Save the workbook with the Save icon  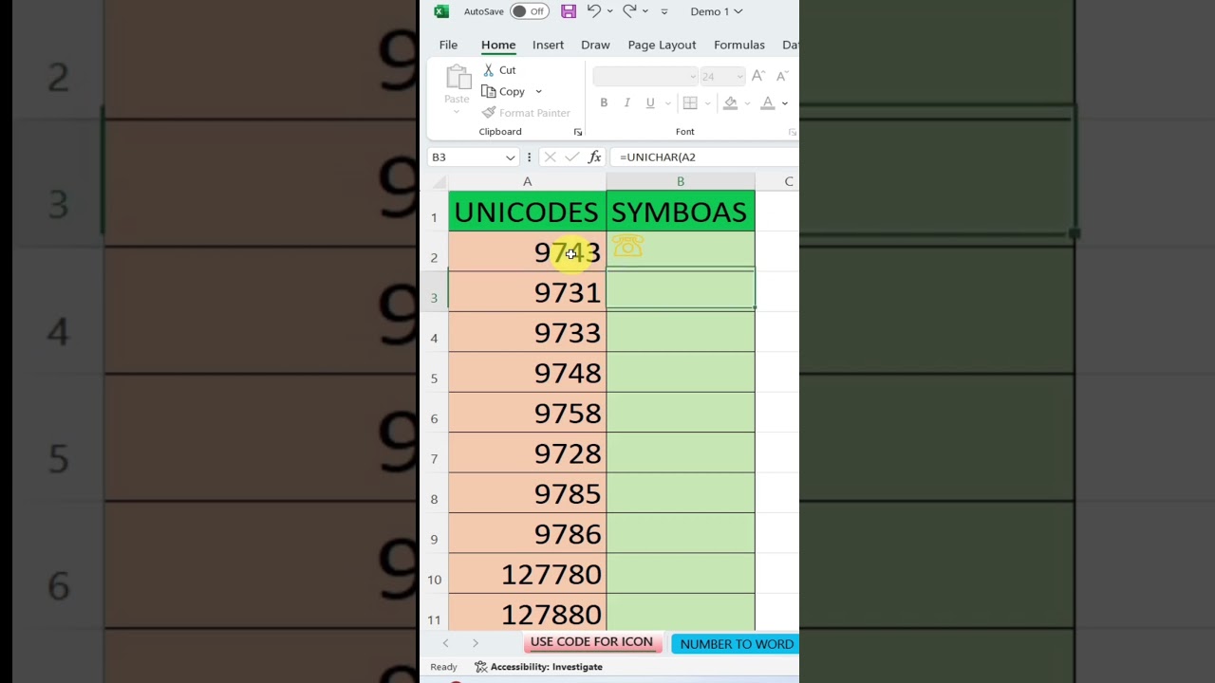click(569, 11)
